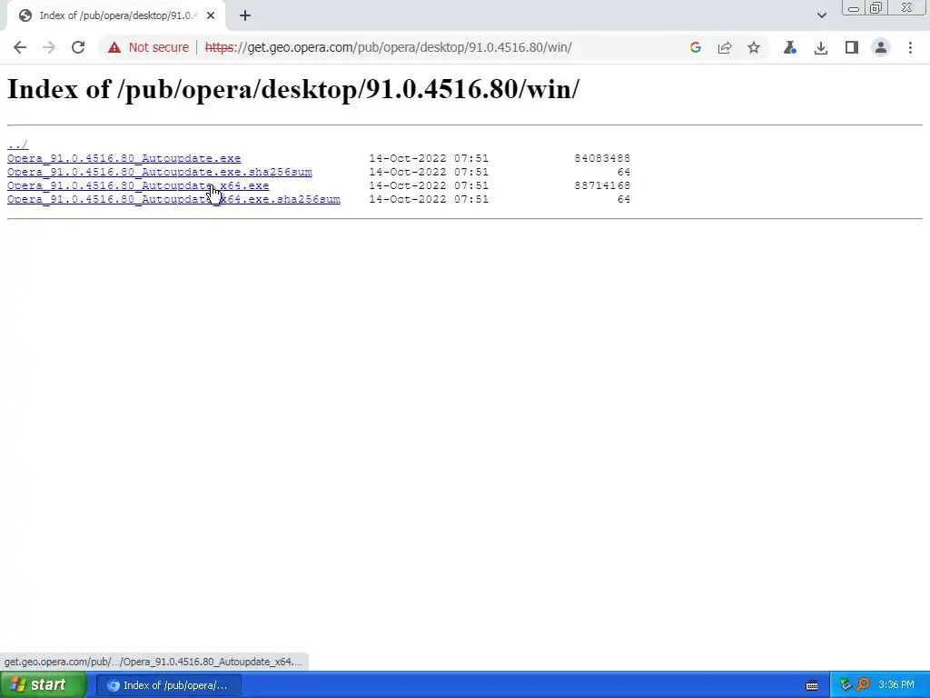Image resolution: width=930 pixels, height=698 pixels.
Task: Go back to the previous page
Action: (20, 47)
